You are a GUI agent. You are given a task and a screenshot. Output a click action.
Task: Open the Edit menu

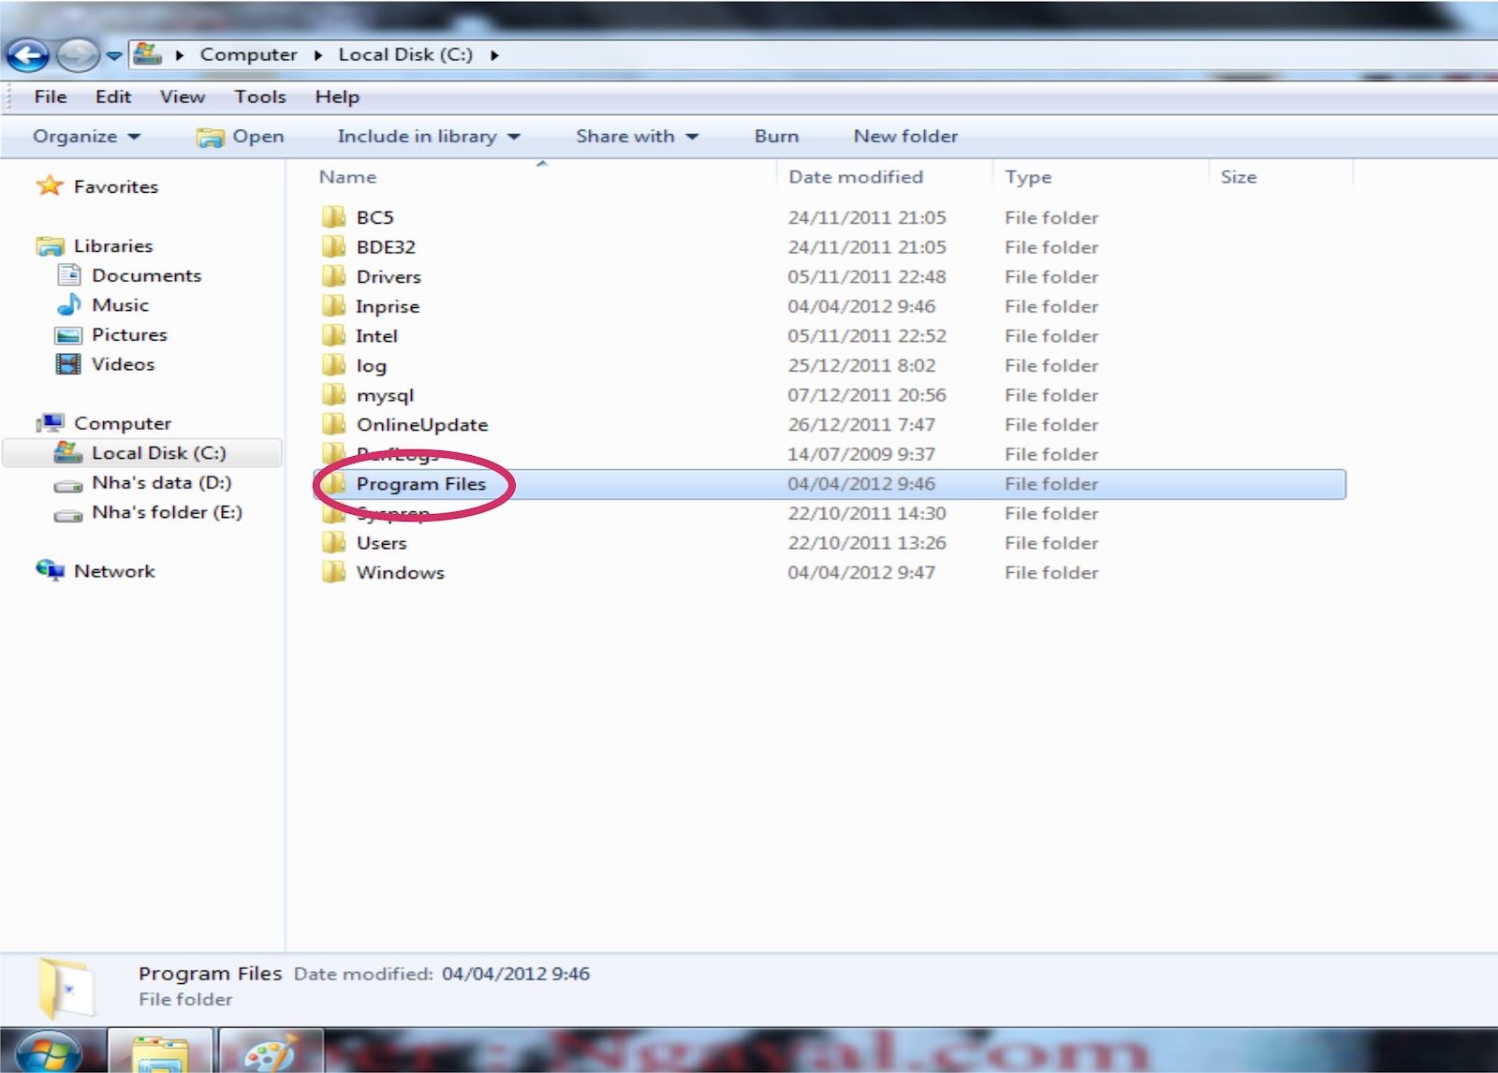[113, 96]
